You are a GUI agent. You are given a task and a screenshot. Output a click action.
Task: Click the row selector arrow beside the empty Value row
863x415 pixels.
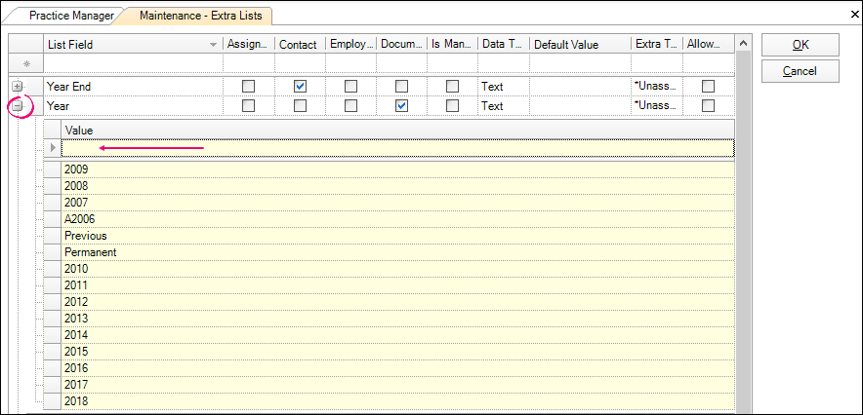coord(53,148)
